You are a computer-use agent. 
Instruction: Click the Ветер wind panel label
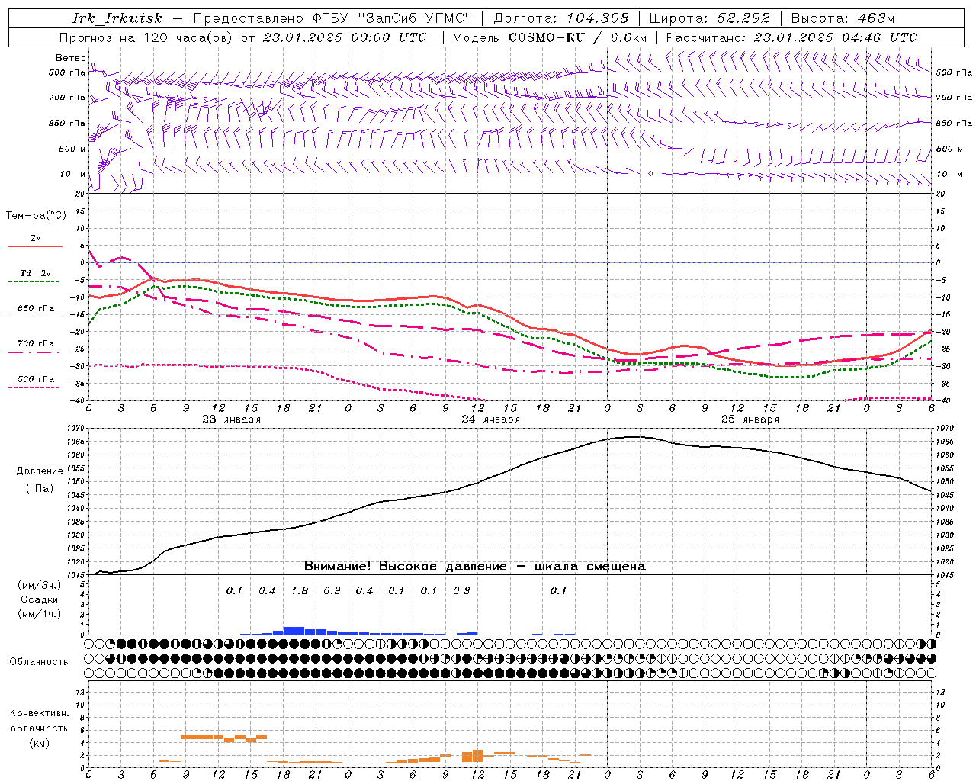tap(70, 58)
